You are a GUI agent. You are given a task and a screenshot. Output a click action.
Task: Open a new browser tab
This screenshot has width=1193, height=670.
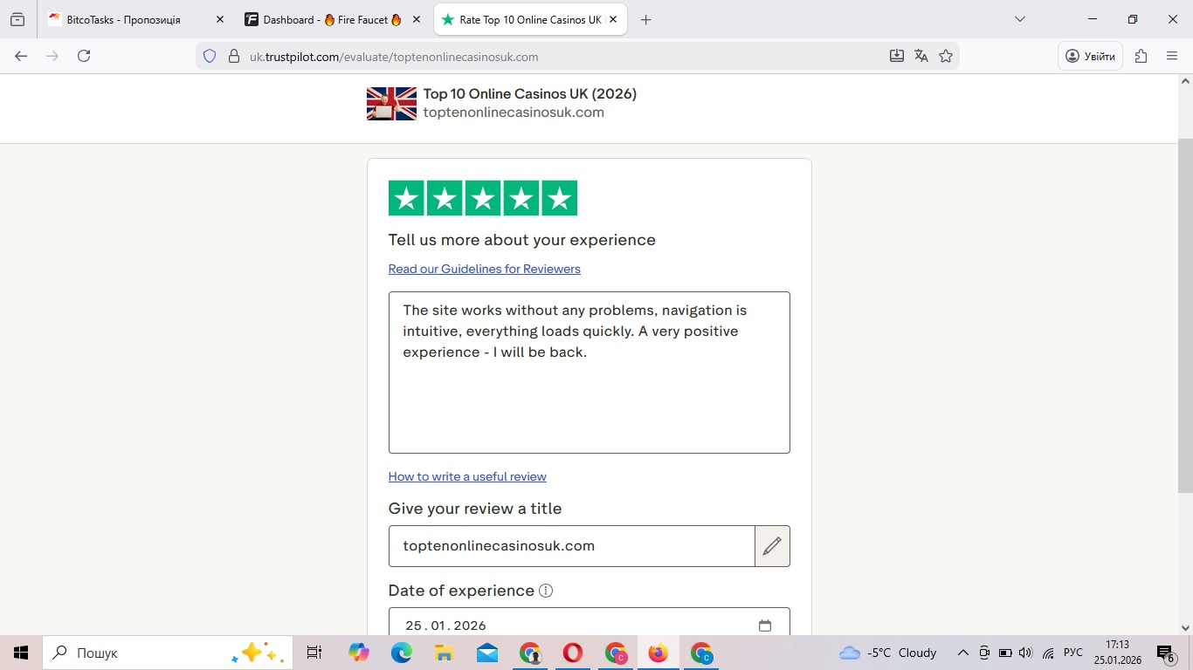[x=645, y=19]
